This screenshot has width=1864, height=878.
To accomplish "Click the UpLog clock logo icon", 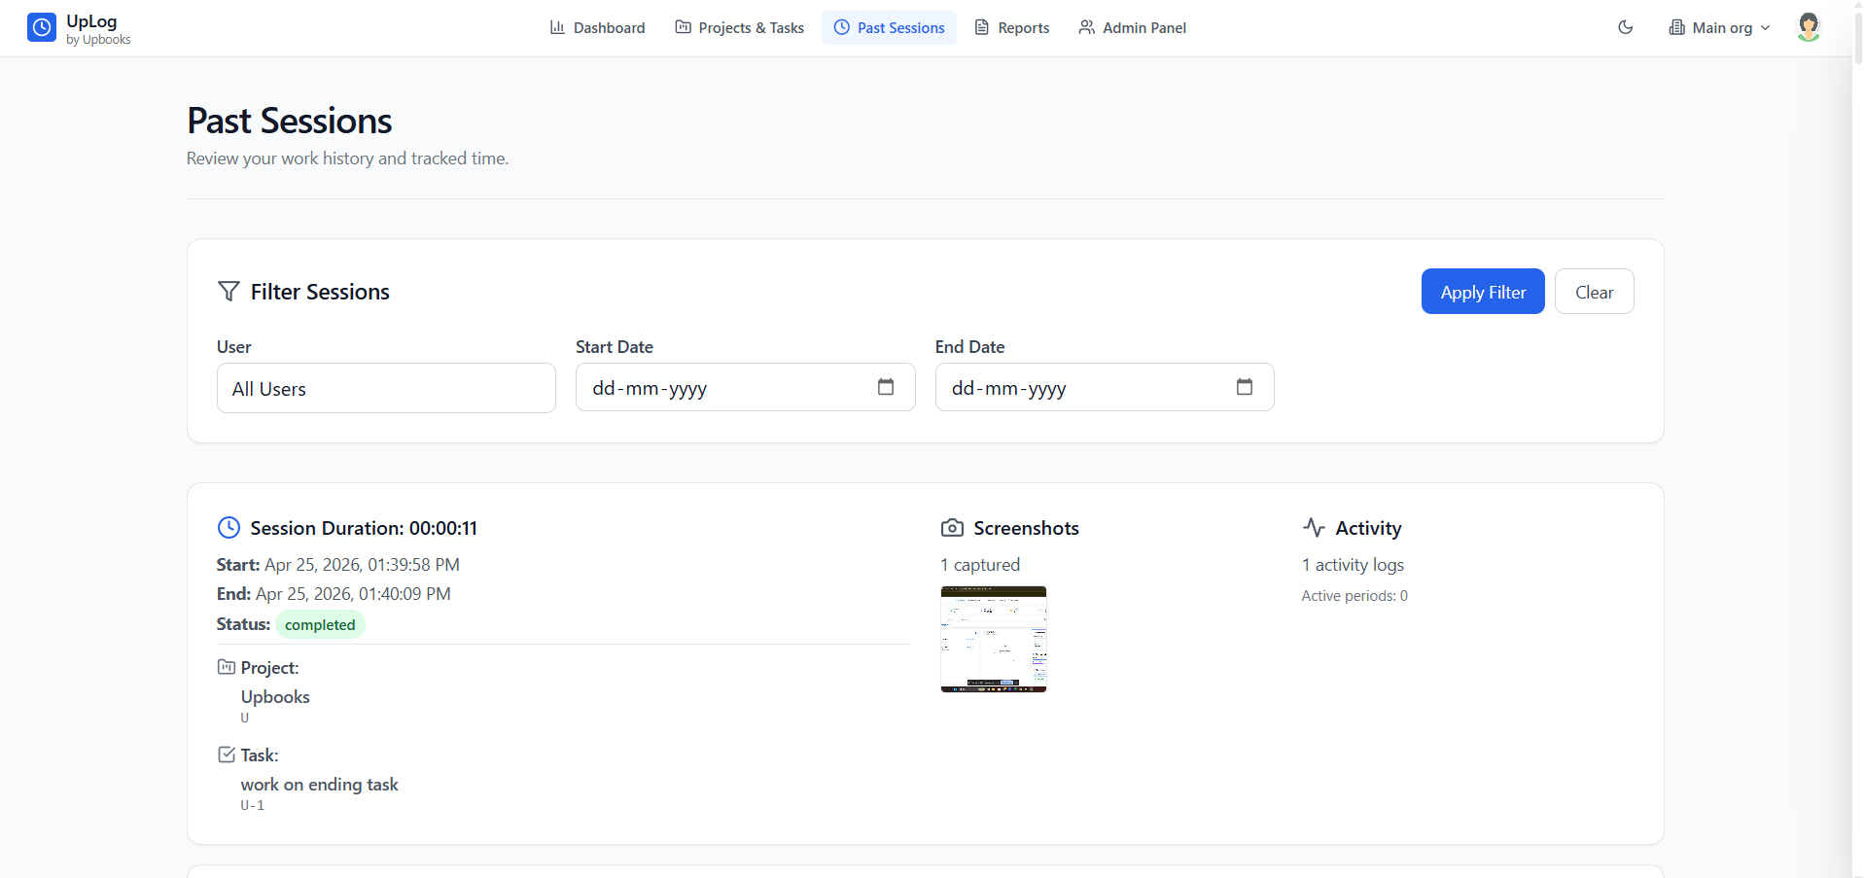I will pos(42,28).
